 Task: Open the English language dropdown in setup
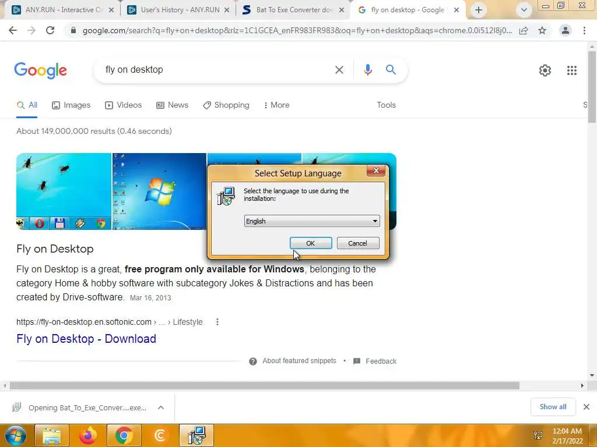point(312,221)
